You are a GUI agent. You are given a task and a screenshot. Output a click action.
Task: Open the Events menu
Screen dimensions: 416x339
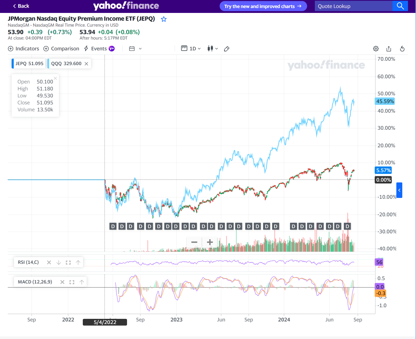(95, 49)
